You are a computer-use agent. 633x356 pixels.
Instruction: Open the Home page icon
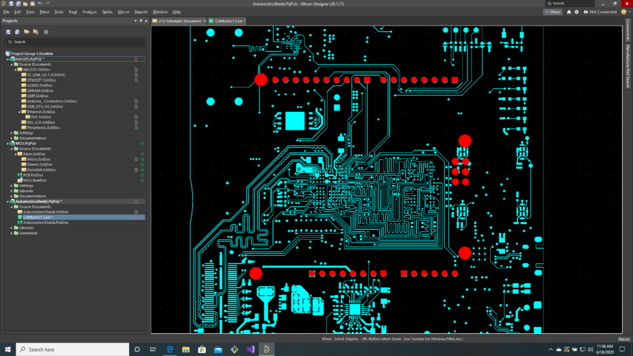click(x=570, y=12)
